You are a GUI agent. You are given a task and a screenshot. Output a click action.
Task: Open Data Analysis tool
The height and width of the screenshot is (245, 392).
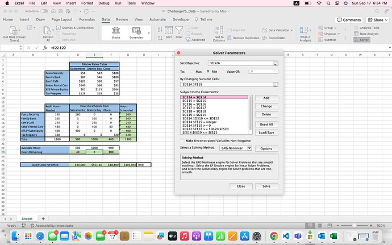coord(366,34)
